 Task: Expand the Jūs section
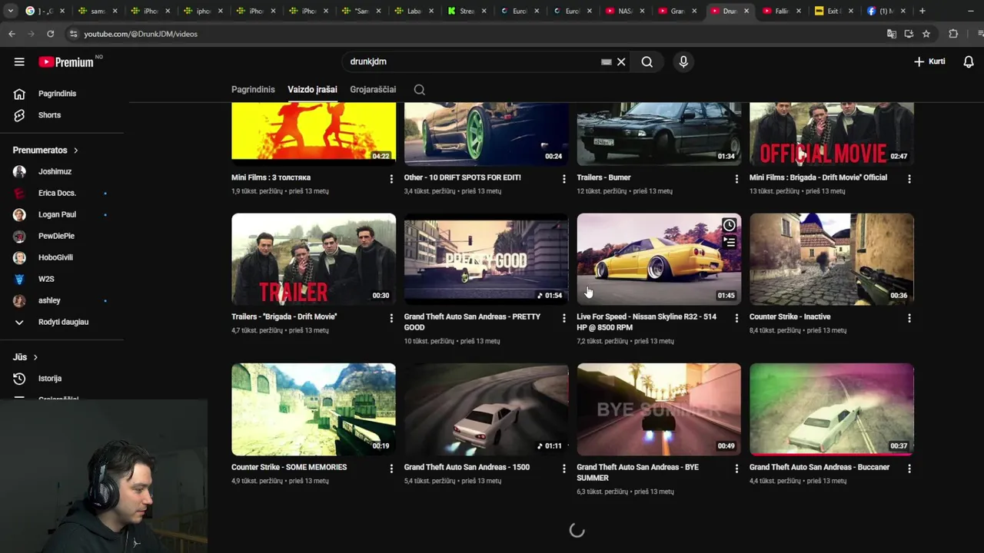[x=25, y=357]
